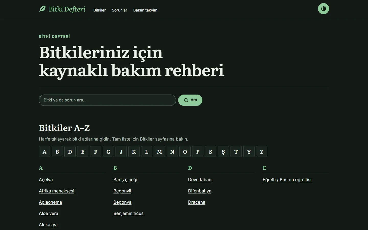Open the Aglaonema plant page
This screenshot has width=368, height=230.
(x=50, y=202)
